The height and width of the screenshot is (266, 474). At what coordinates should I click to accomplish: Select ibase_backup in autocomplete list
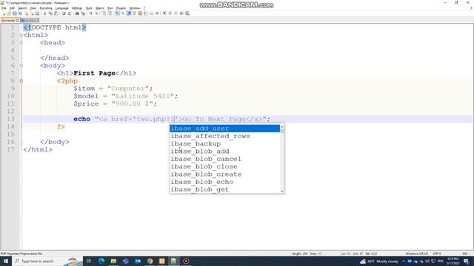click(x=225, y=143)
